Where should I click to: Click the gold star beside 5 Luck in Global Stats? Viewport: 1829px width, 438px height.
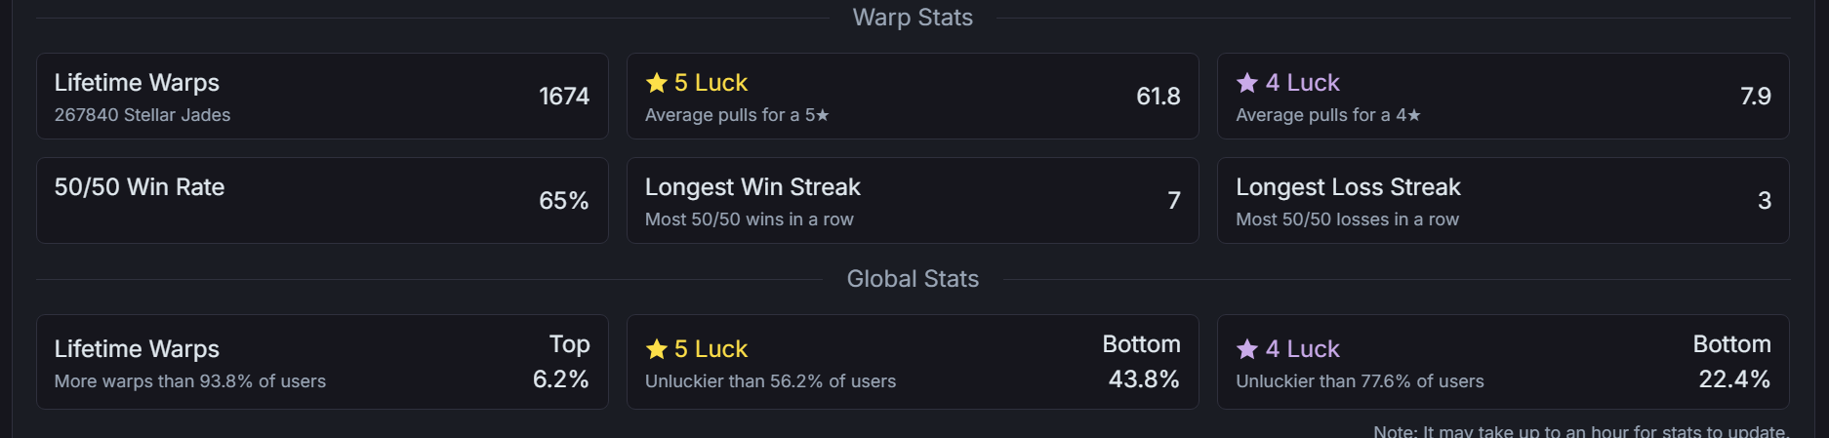click(x=657, y=349)
